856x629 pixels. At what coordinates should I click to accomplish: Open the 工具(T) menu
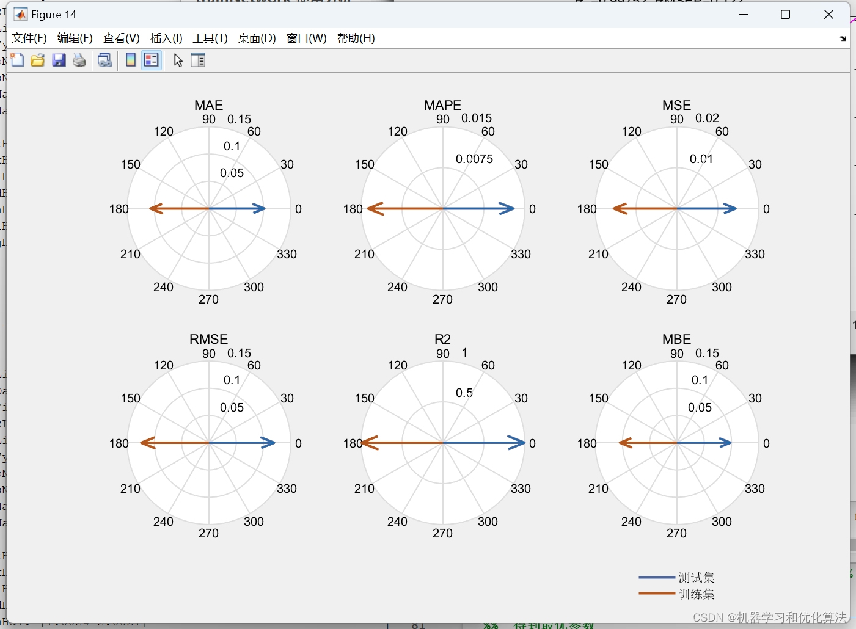[210, 38]
